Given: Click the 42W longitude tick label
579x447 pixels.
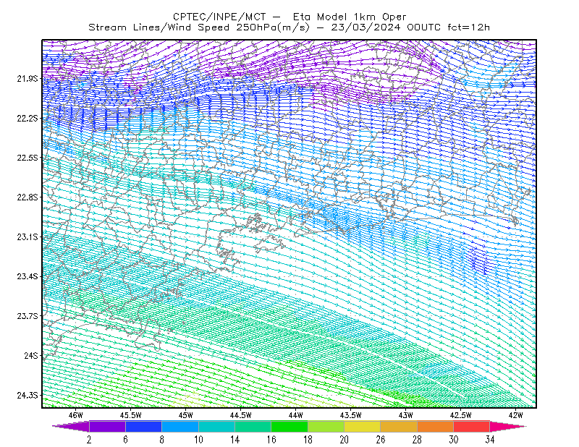Looking at the screenshot, I should click(515, 415).
